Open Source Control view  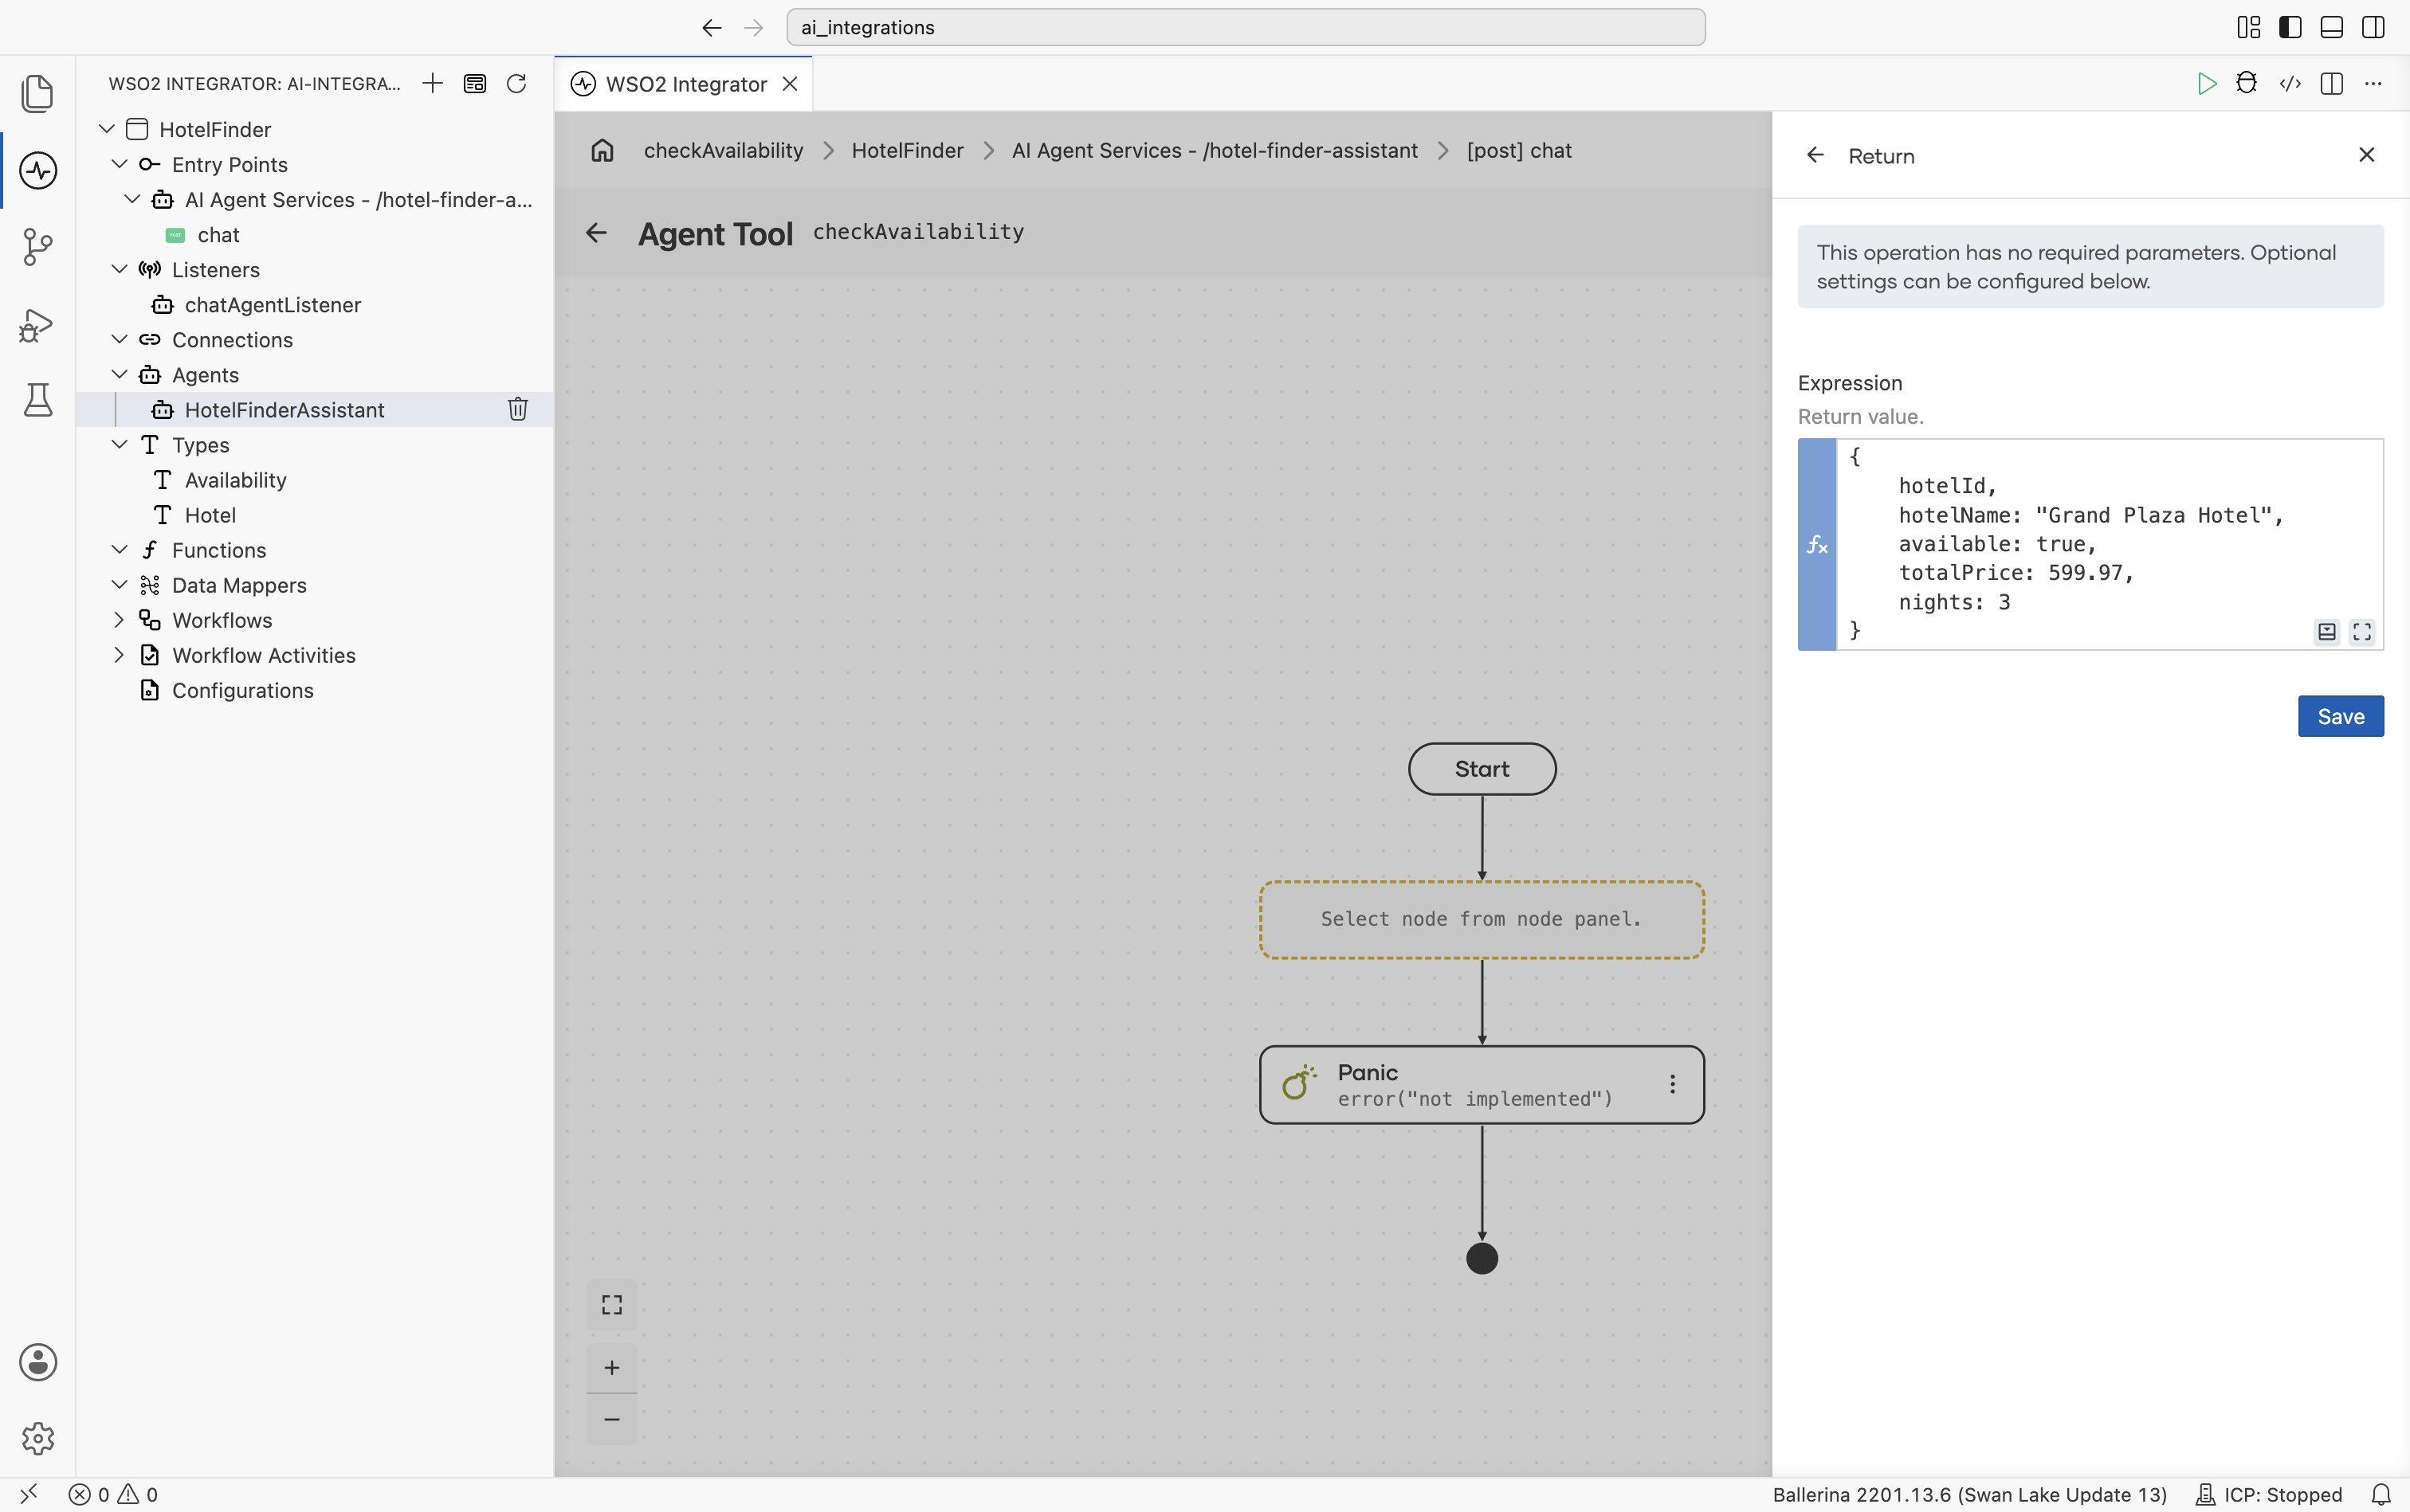coord(37,247)
